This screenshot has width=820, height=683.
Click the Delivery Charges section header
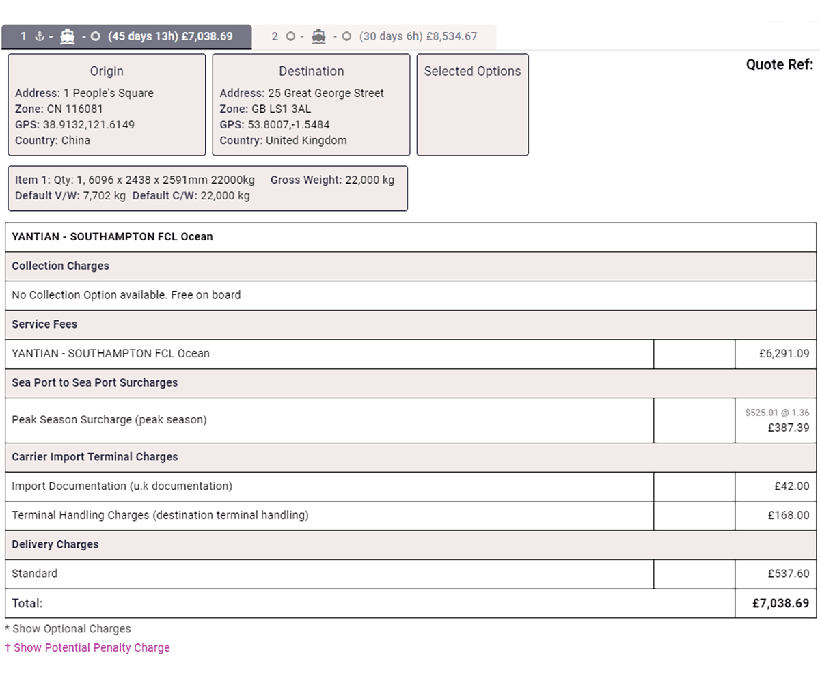pyautogui.click(x=55, y=544)
